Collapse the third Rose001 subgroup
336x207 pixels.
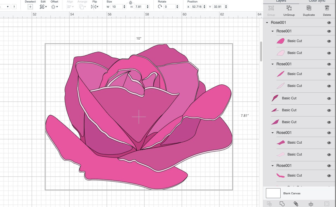(x=272, y=133)
